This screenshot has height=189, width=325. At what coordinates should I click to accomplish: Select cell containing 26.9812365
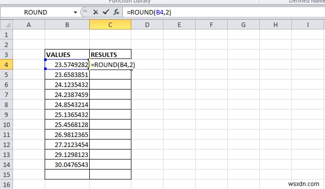(67, 134)
